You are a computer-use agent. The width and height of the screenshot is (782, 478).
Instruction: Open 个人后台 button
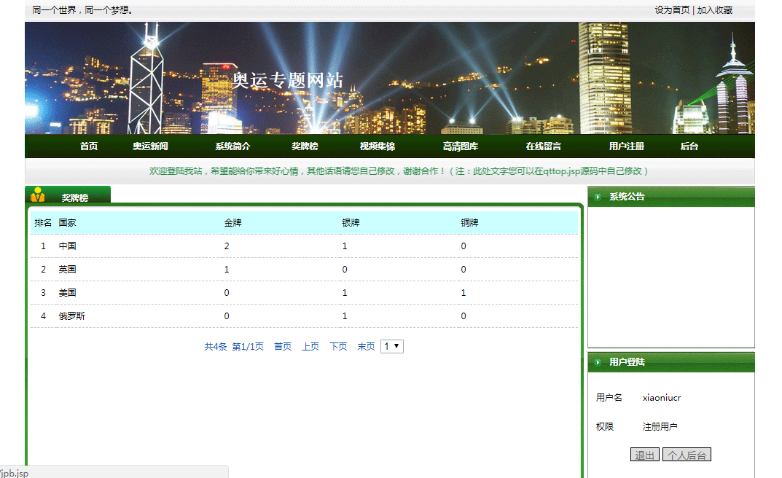687,455
